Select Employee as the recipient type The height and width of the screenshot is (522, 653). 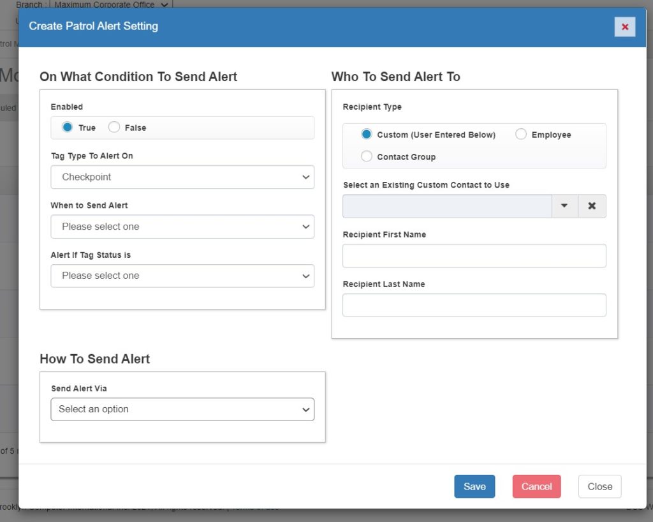(521, 135)
